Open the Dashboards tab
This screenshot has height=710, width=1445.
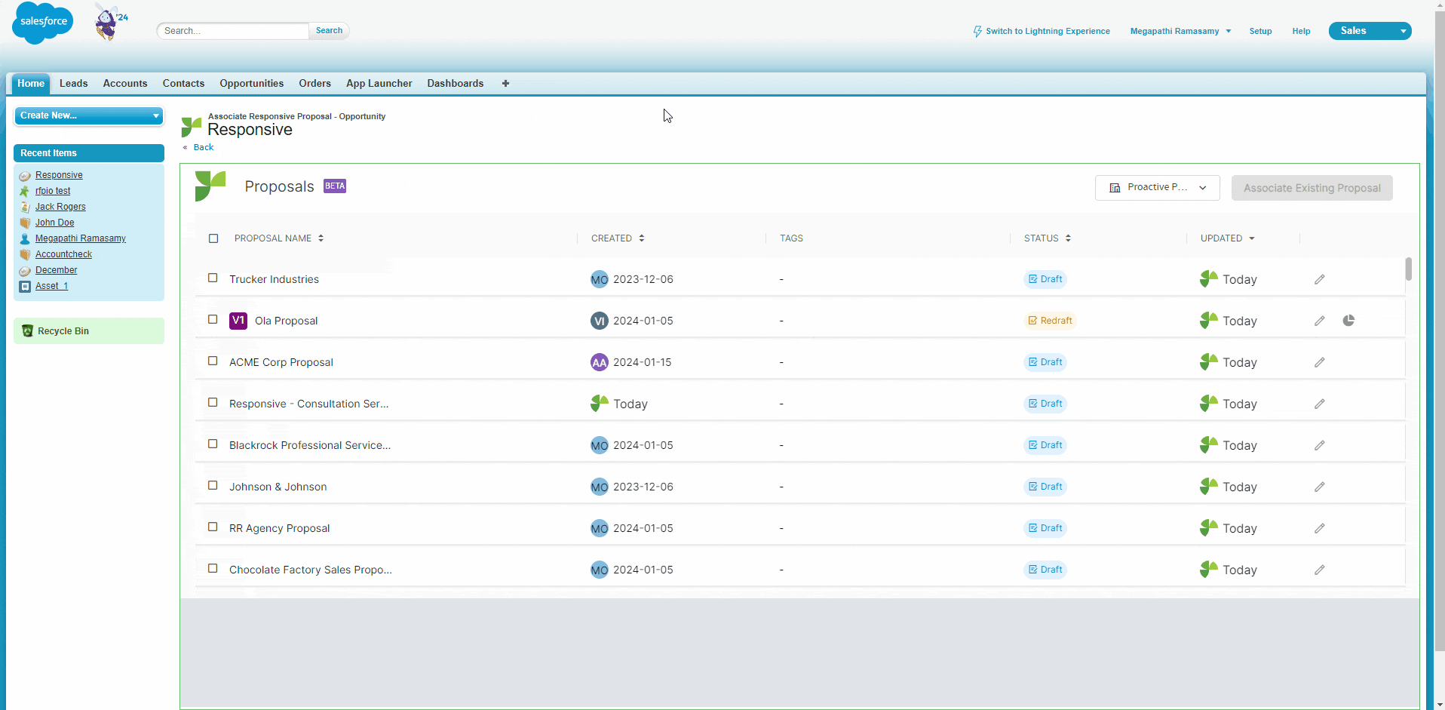pyautogui.click(x=456, y=84)
